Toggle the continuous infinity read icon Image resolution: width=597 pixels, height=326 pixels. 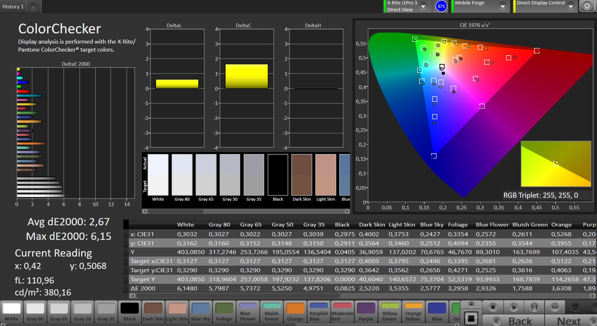[x=555, y=307]
